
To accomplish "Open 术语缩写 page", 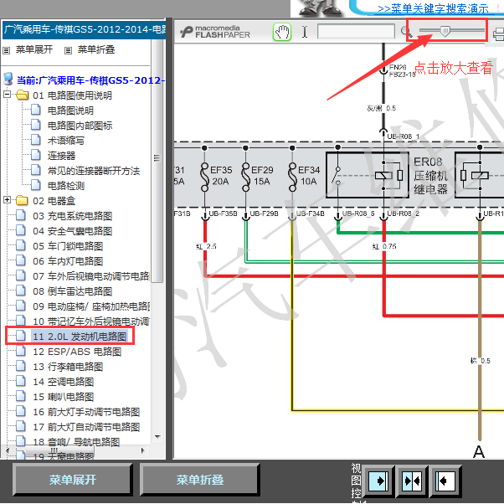I will point(66,141).
